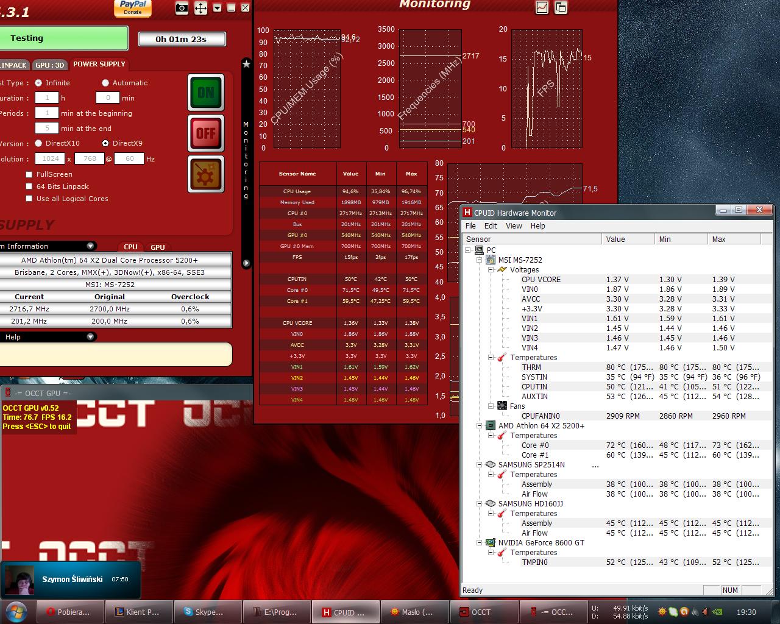780x624 pixels.
Task: Click the red speaker volume tray icon
Action: click(x=705, y=612)
